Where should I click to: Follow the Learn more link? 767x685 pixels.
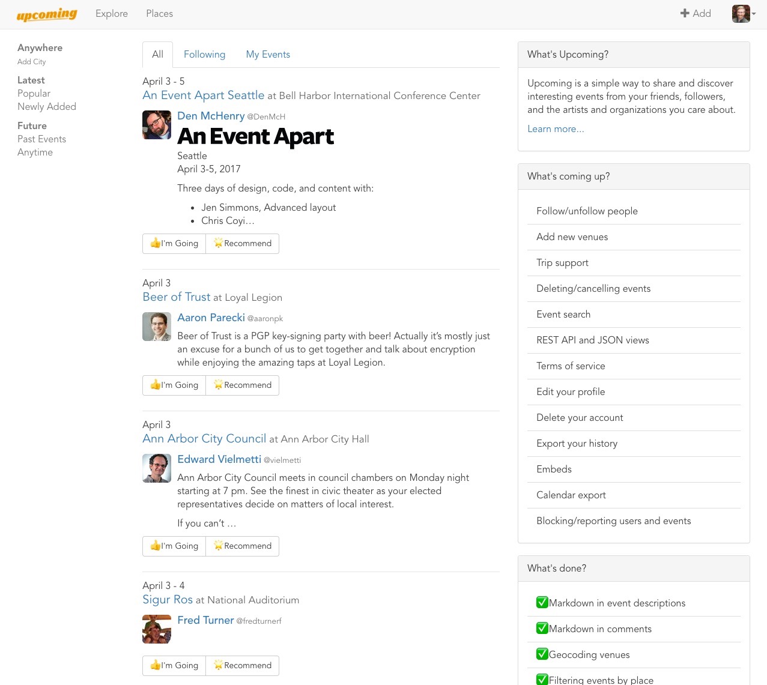pos(556,129)
